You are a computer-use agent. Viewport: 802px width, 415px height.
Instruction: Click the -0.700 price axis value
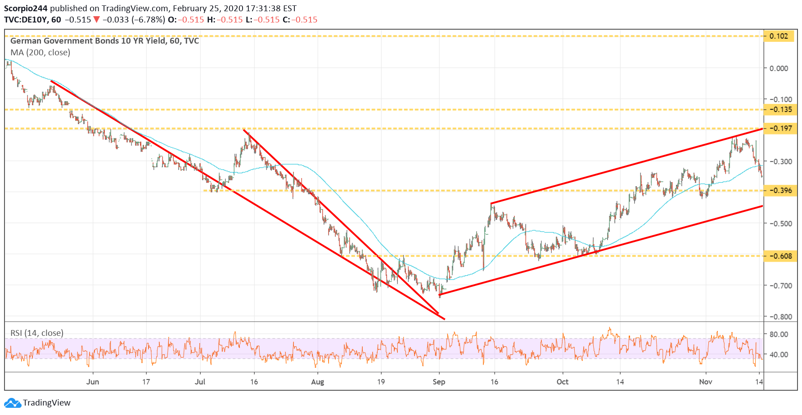780,286
